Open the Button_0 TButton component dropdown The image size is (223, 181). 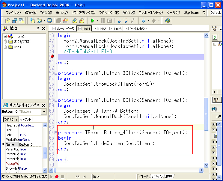(44, 112)
